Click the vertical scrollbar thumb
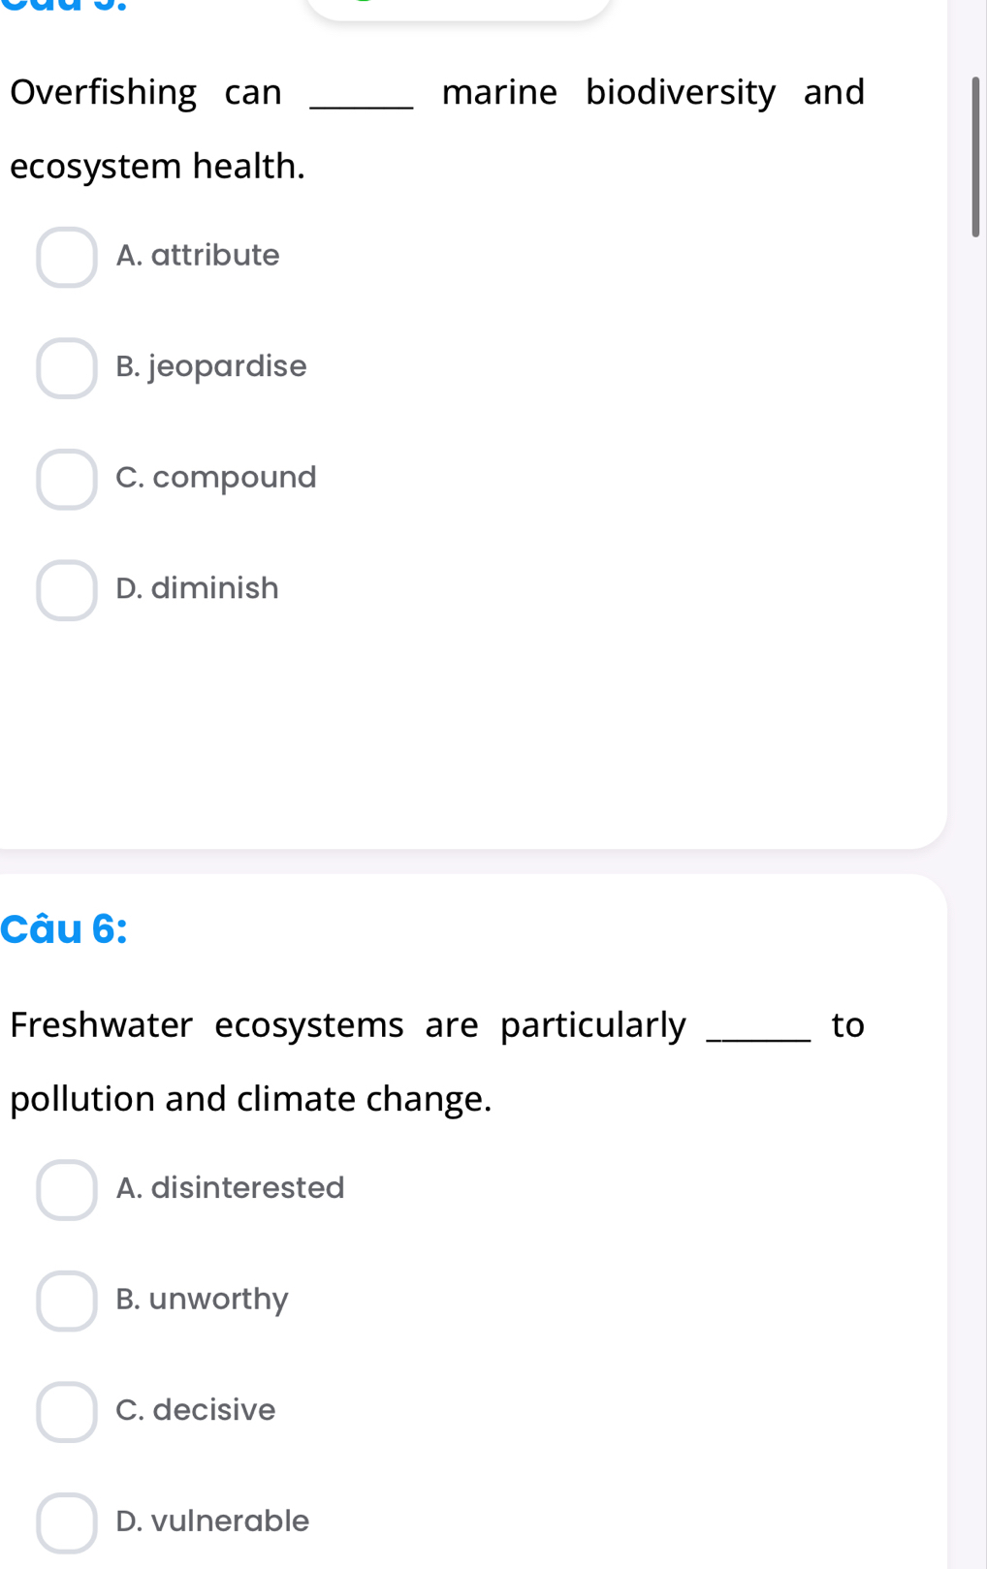The height and width of the screenshot is (1569, 987). pos(975,157)
